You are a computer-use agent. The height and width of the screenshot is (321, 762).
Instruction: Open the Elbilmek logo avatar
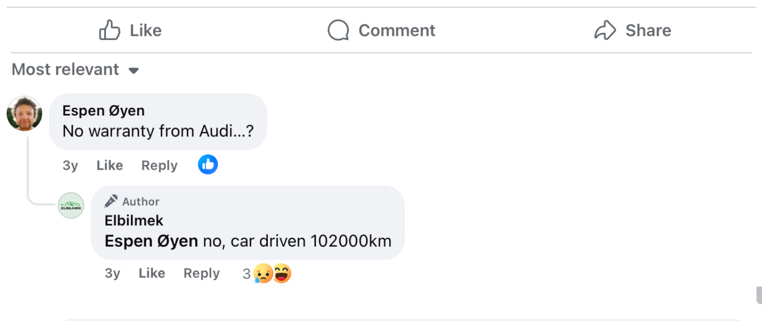pos(71,205)
